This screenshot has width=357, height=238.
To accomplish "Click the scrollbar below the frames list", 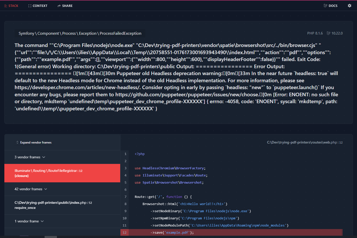I will (50, 237).
